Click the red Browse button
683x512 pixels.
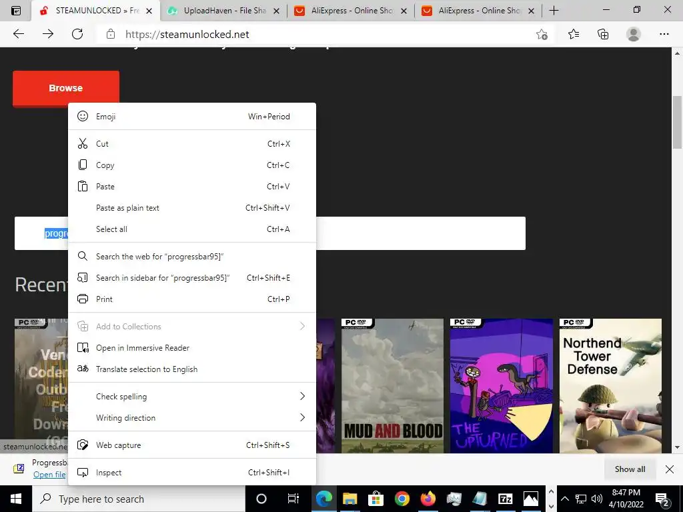(x=66, y=88)
